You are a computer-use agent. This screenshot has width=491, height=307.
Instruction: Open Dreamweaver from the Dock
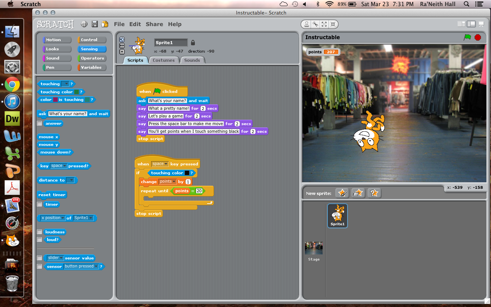pyautogui.click(x=12, y=119)
